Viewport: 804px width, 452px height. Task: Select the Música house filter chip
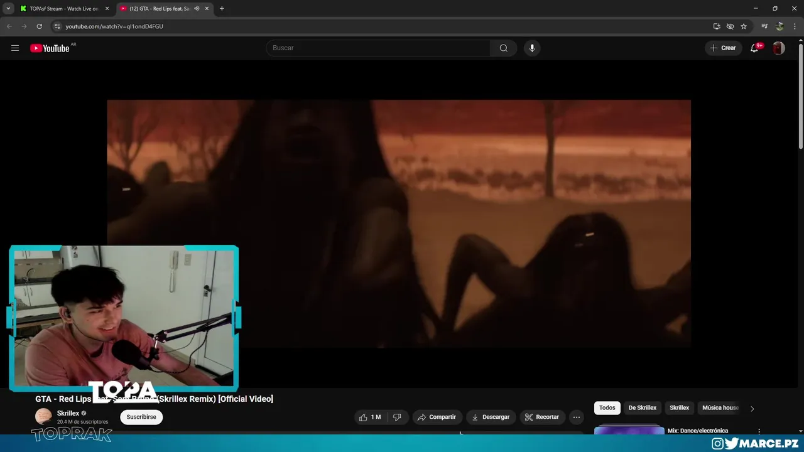(720, 408)
